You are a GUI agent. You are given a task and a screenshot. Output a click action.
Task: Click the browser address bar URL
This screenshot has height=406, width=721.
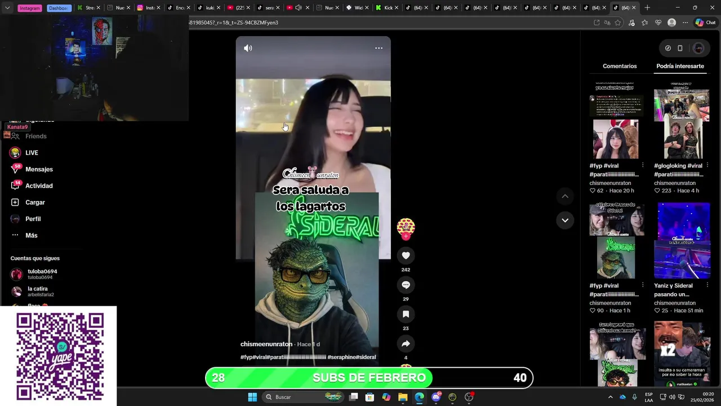pyautogui.click(x=234, y=23)
